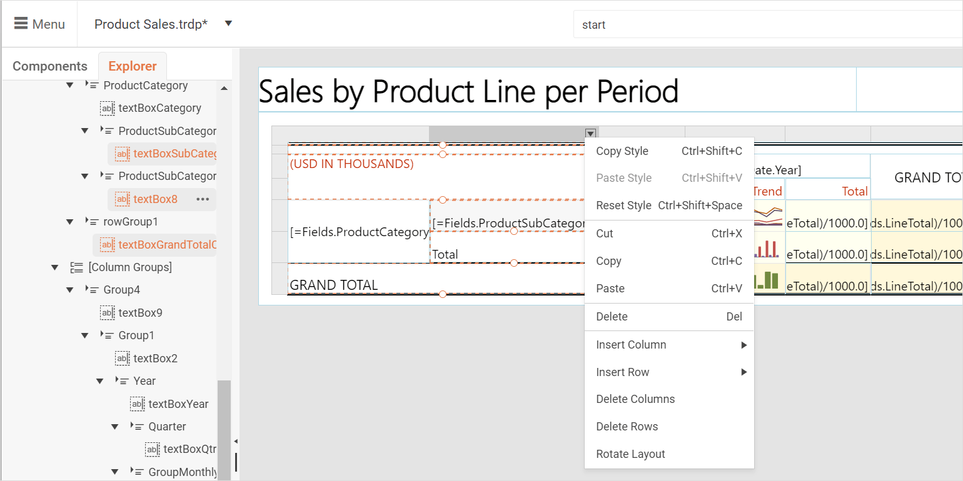Click the Explorer panel vertical scrollbar thumb
Image resolution: width=963 pixels, height=481 pixels.
click(x=224, y=430)
